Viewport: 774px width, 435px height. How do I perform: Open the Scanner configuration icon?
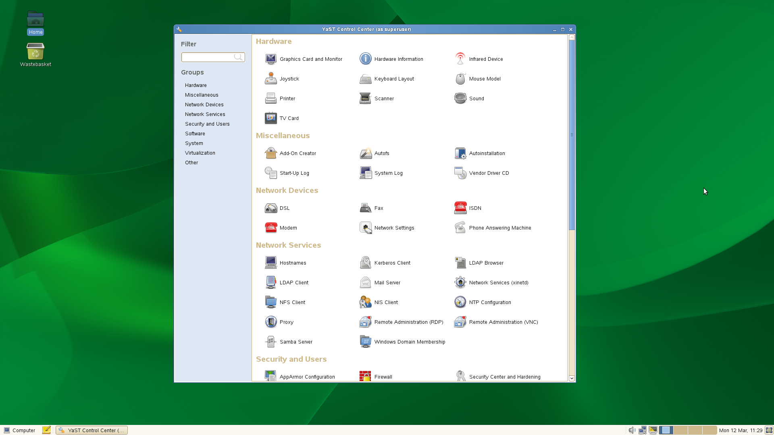click(x=365, y=99)
